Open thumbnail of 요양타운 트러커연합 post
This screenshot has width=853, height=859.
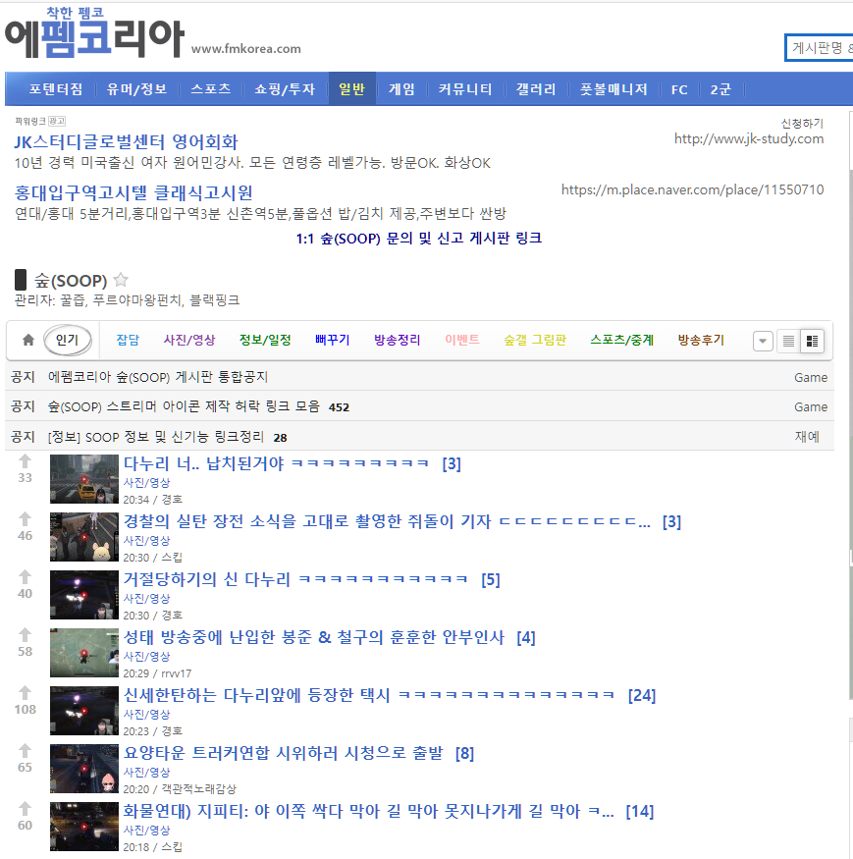point(83,769)
